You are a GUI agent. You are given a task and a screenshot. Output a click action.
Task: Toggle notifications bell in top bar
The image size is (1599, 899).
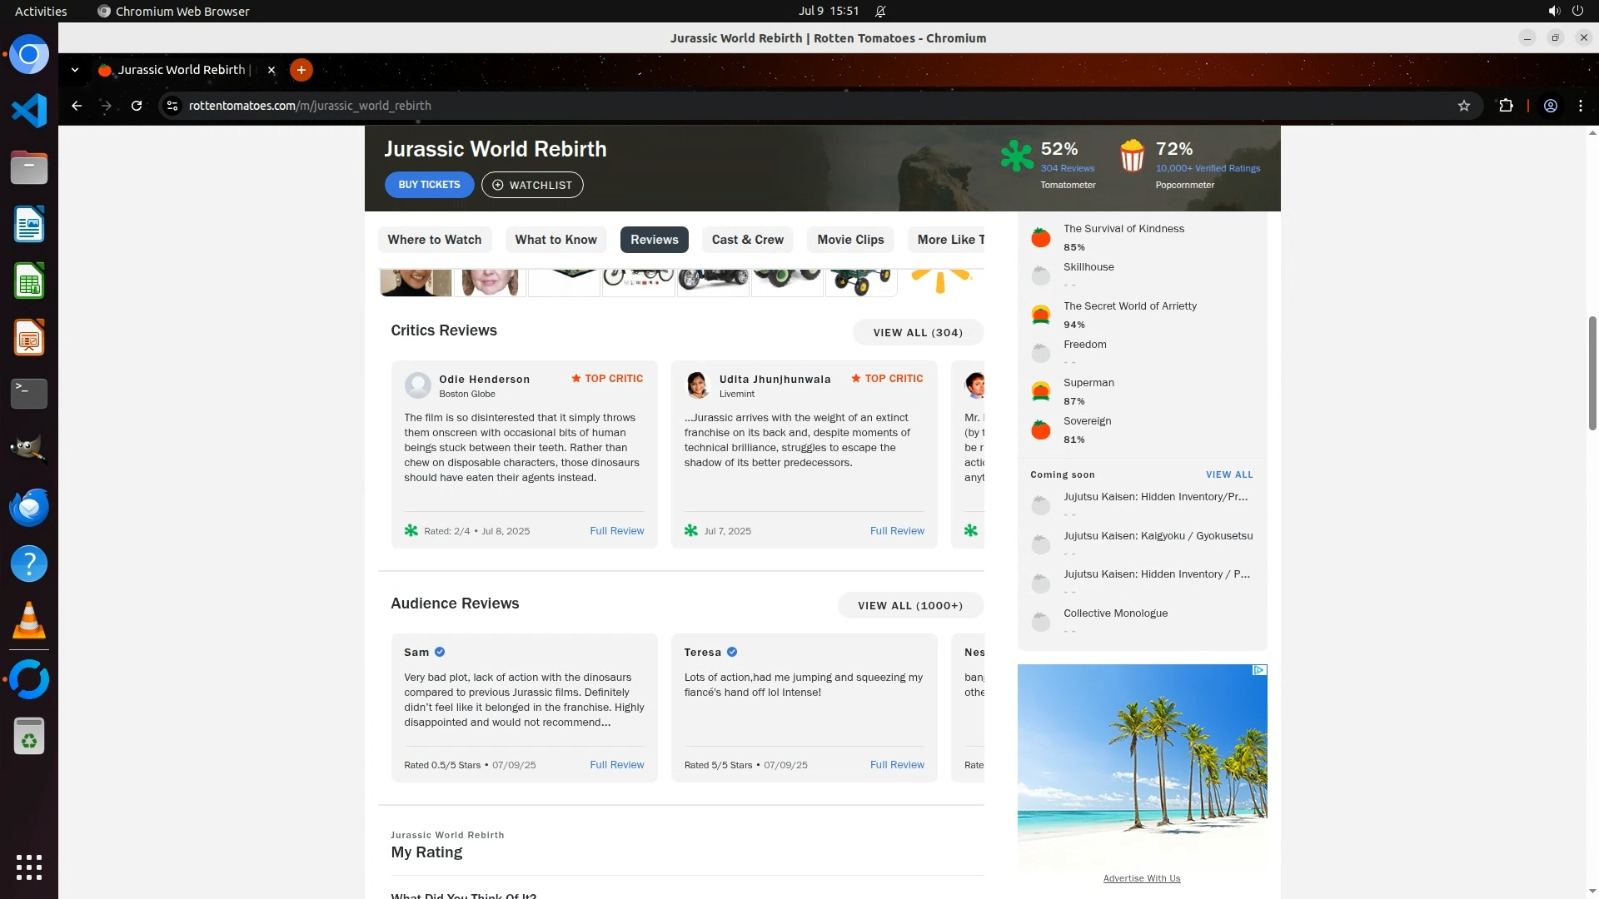click(880, 12)
